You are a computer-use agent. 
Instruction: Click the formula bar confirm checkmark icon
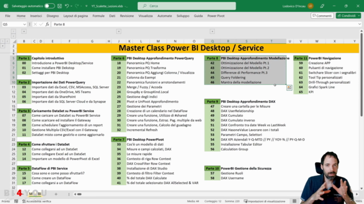point(41,24)
